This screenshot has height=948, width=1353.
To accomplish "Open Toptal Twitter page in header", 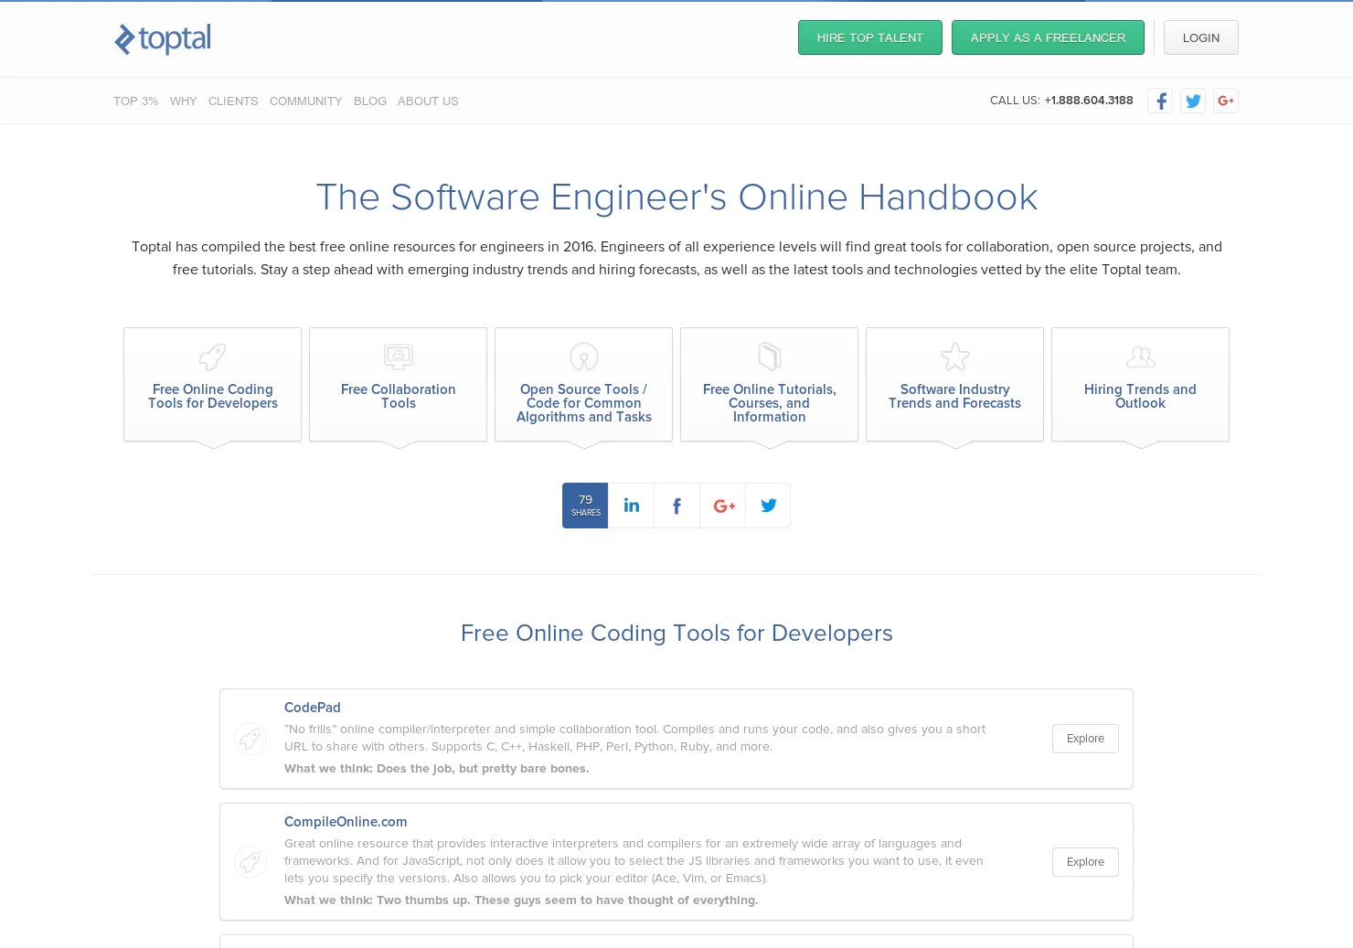I will coord(1193,101).
